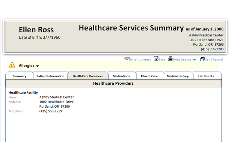Click the Print Options link text
Image resolution: width=231 pixels, height=159 pixels.
(x=182, y=60)
